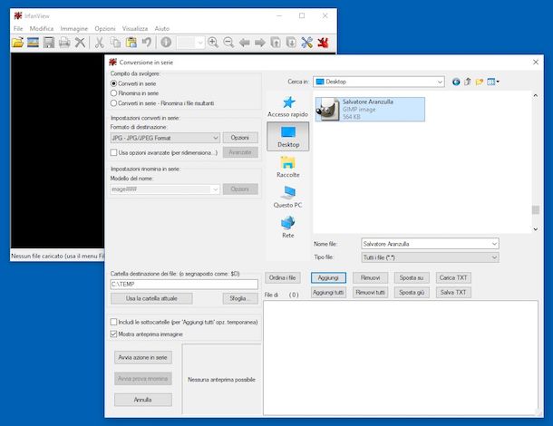Open the Immagine menu
553x426 pixels.
coord(74,29)
